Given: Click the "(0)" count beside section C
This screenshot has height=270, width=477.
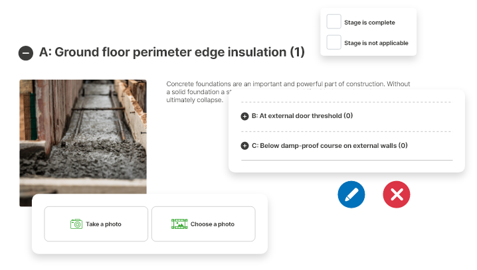Looking at the screenshot, I should (403, 146).
